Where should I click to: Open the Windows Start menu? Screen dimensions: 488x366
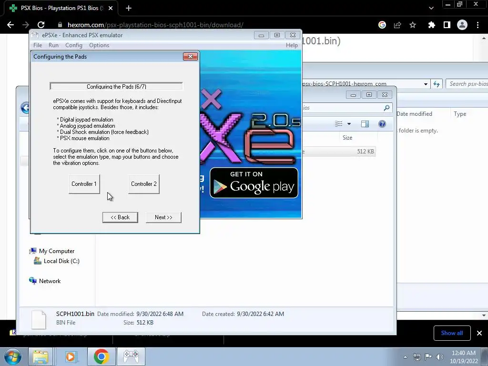(12, 356)
